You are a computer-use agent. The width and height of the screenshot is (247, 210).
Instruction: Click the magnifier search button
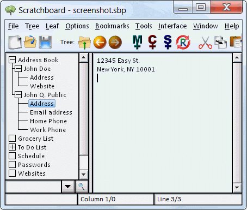coord(82,187)
